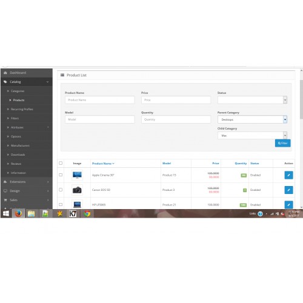303x303 pixels.
Task: Check the box for Canon EOS 5D
Action: click(x=61, y=190)
